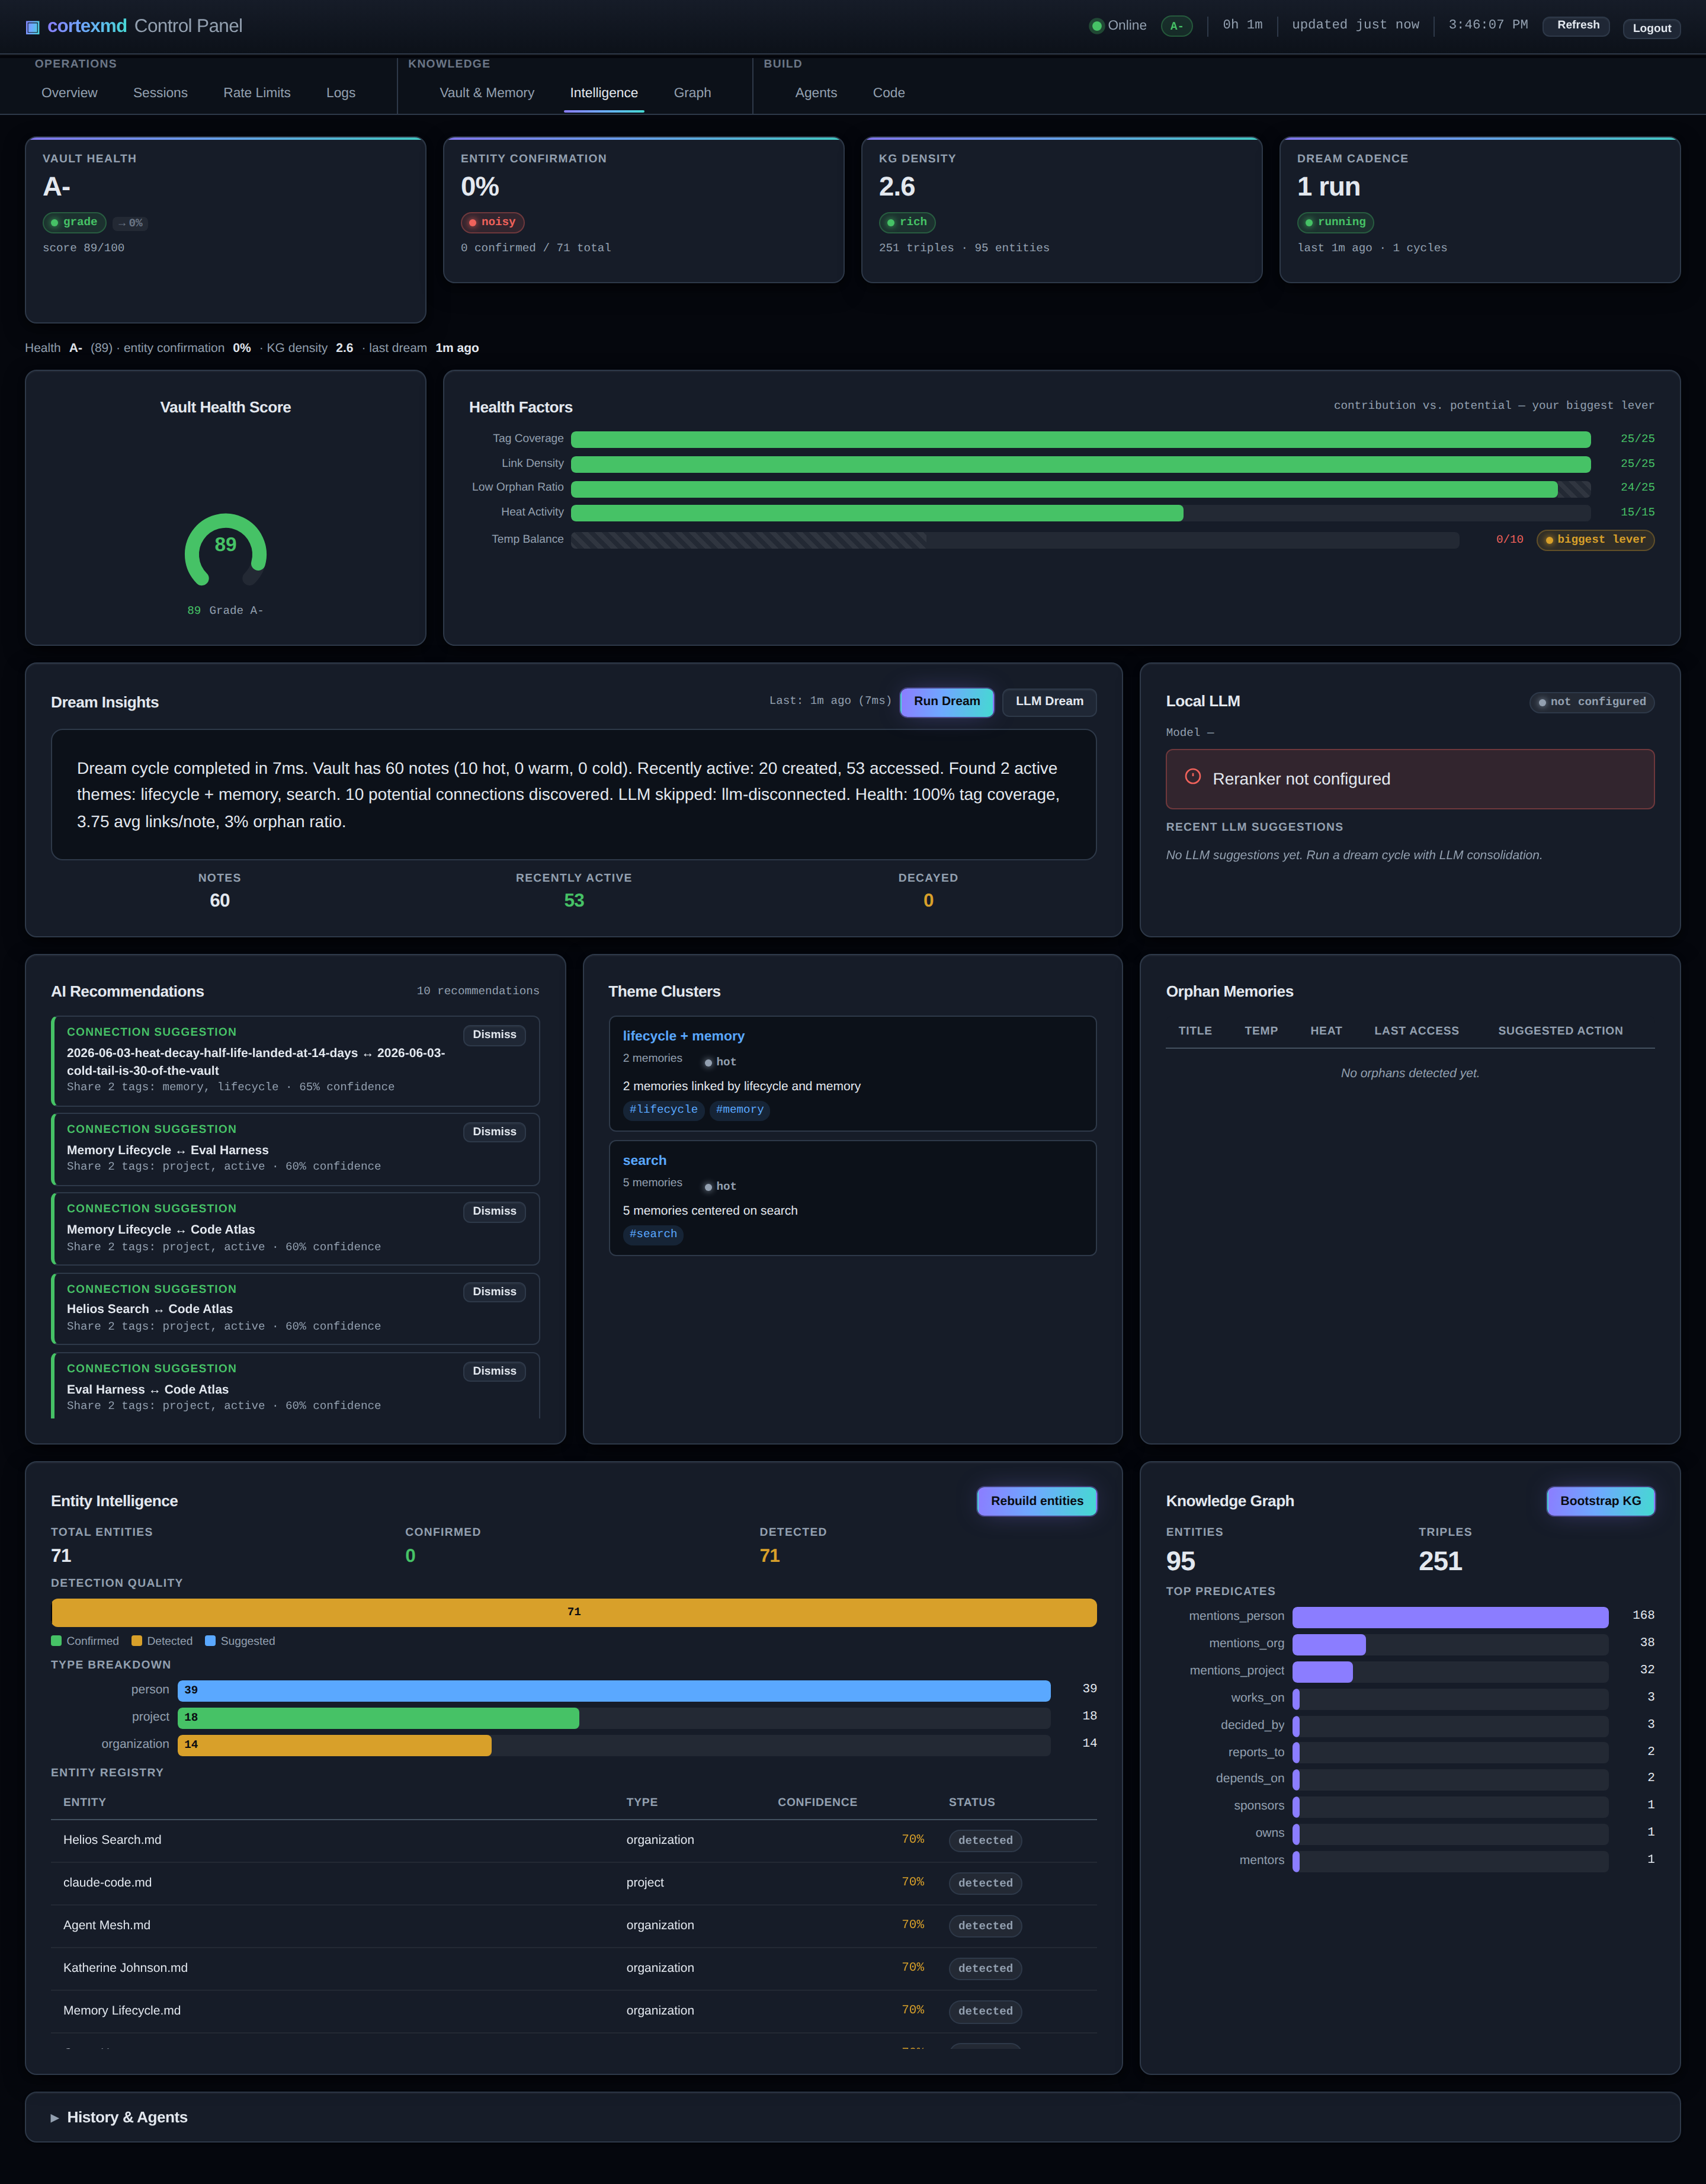Image resolution: width=1706 pixels, height=2184 pixels.
Task: Select the Helios Search.md entity row
Action: [x=574, y=1840]
